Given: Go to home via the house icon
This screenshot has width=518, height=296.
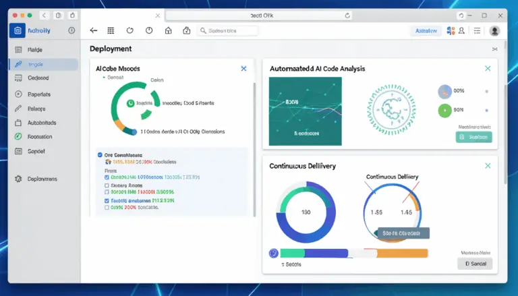Looking at the screenshot, I should (168, 30).
